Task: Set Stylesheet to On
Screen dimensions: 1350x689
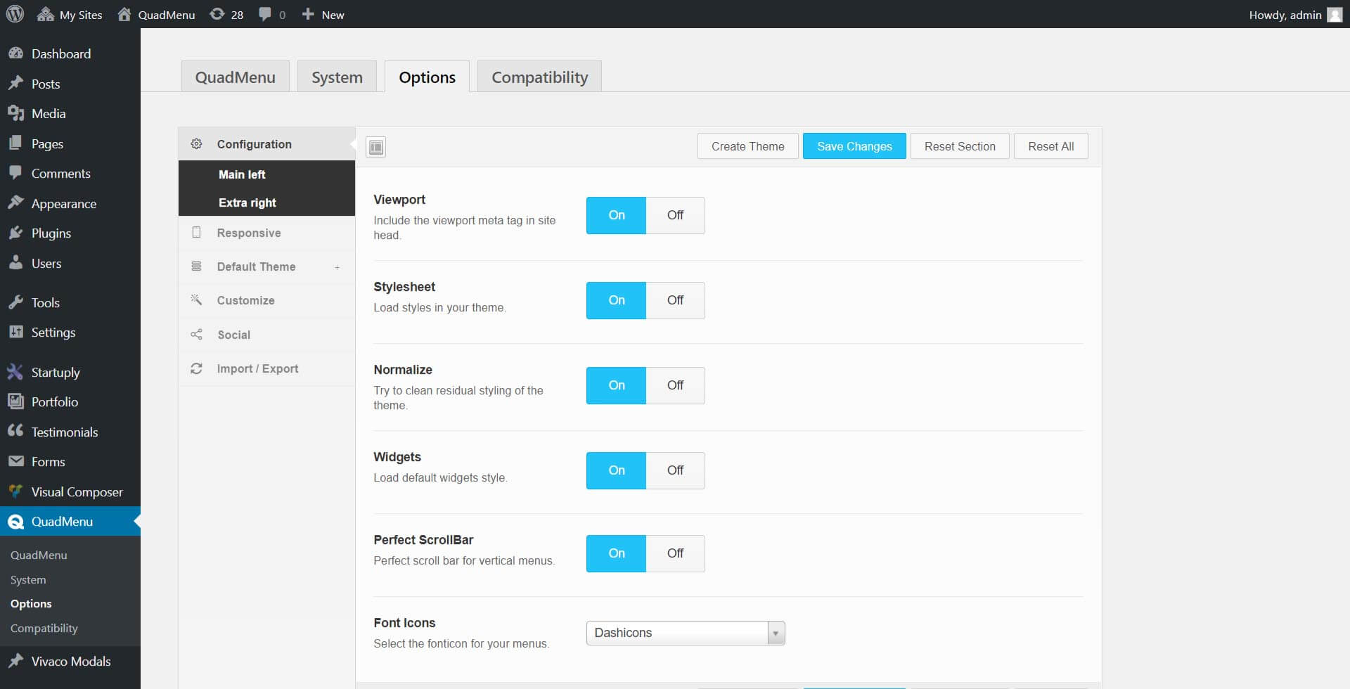Action: (x=616, y=300)
